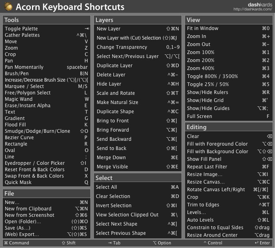Click the Option legend entry
Image resolution: width=275 pixels, height=248 pixels.
162,243
